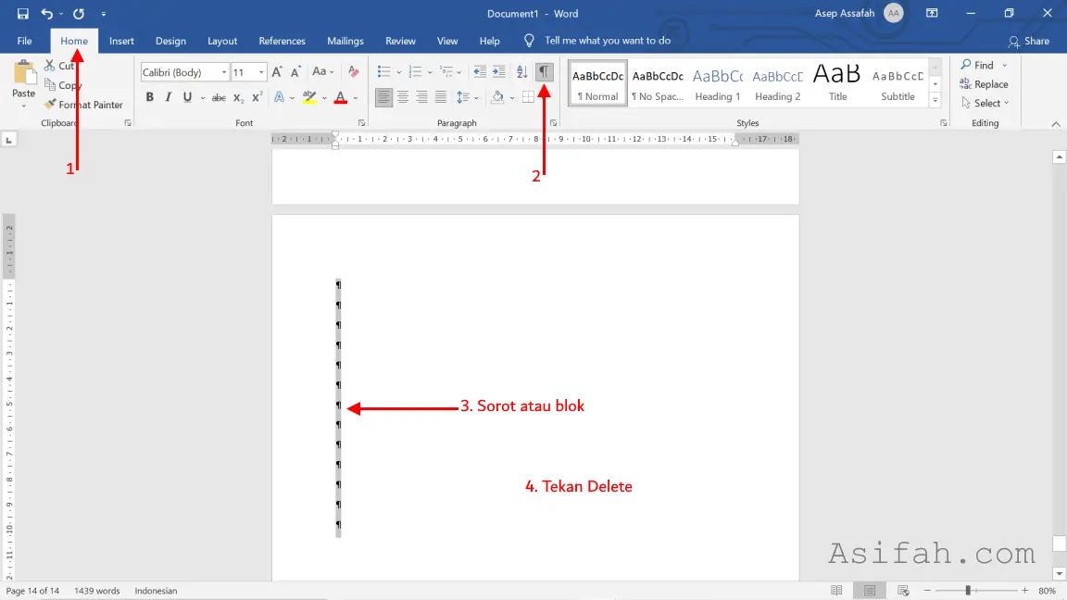Image resolution: width=1067 pixels, height=600 pixels.
Task: Increase the paragraph indent
Action: pos(499,72)
